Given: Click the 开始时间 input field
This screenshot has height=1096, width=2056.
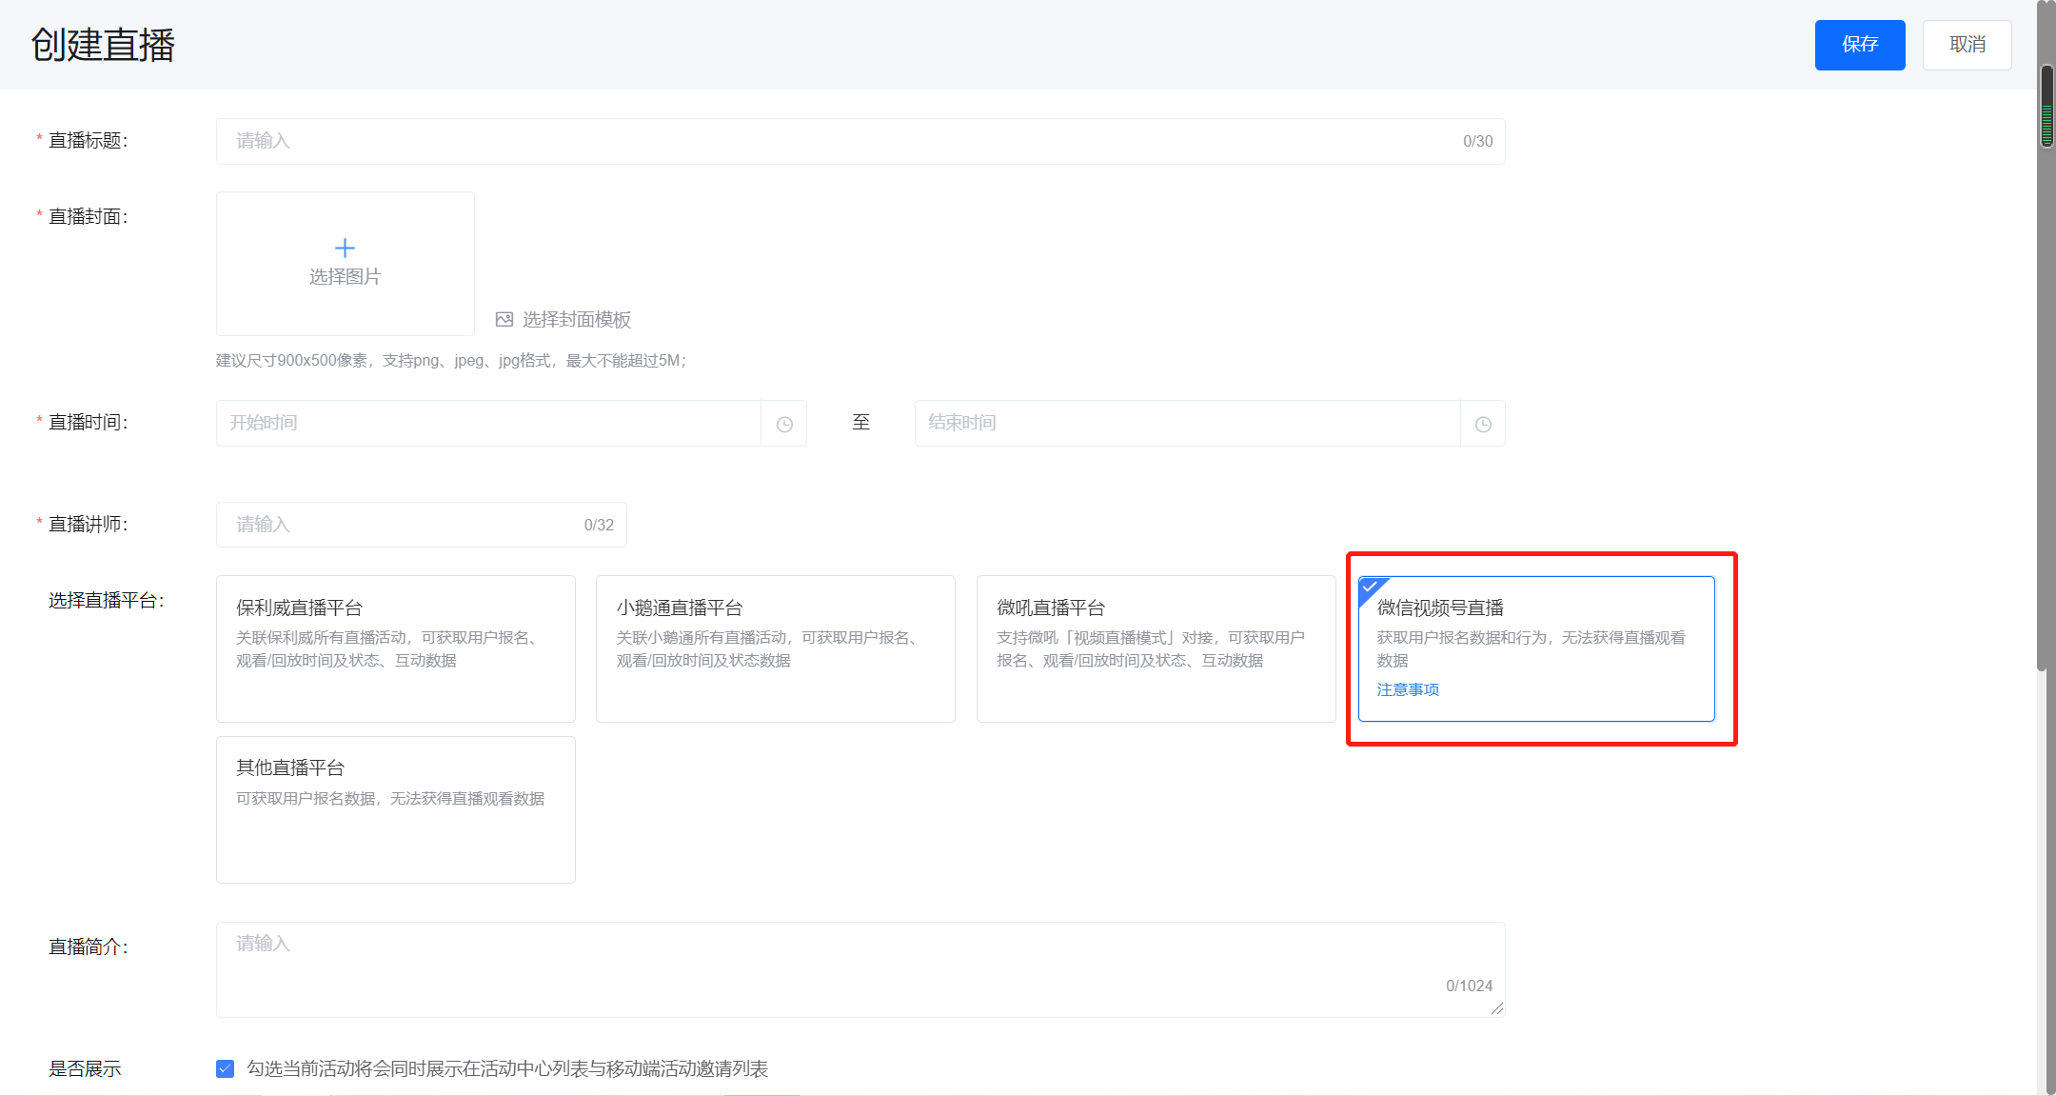Looking at the screenshot, I should 488,423.
